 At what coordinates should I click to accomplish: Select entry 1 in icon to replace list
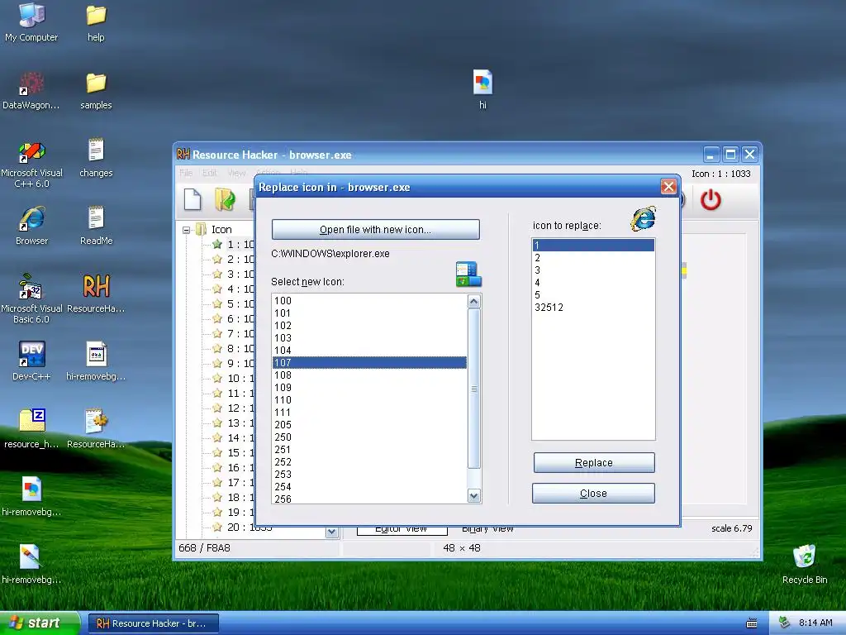click(x=593, y=245)
